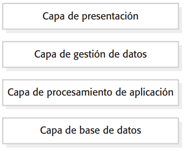Click the word 'presentación' in the top box
Viewport: 185px width, 151px height.
point(110,17)
